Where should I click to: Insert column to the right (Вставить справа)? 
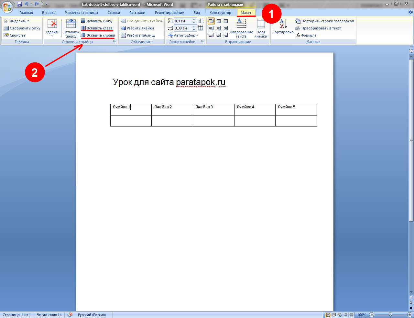pos(98,35)
